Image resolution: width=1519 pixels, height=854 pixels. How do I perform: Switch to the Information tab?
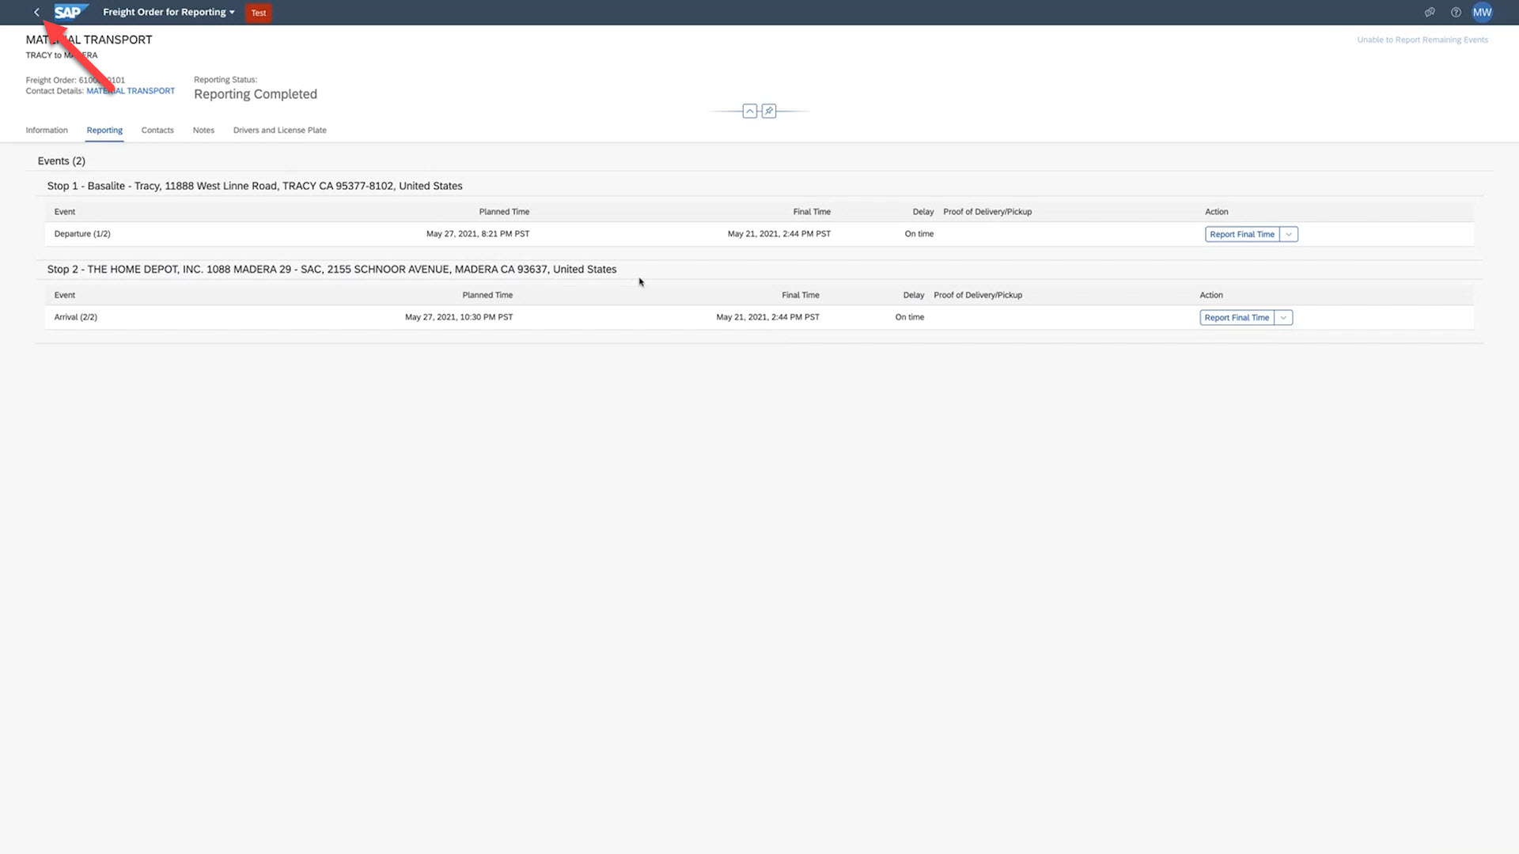(47, 130)
